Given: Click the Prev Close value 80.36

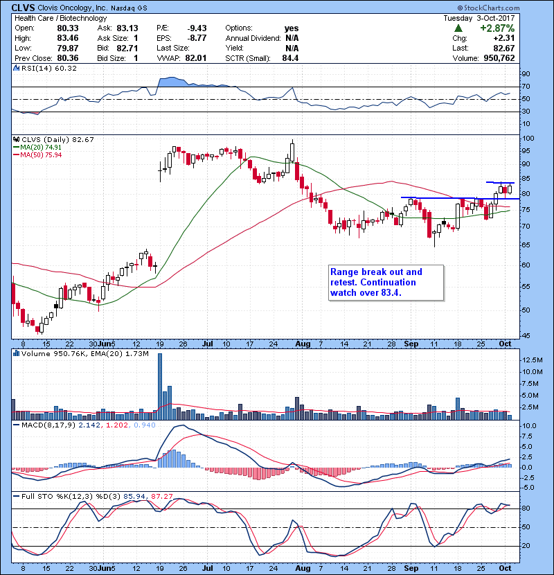Looking at the screenshot, I should pos(67,58).
